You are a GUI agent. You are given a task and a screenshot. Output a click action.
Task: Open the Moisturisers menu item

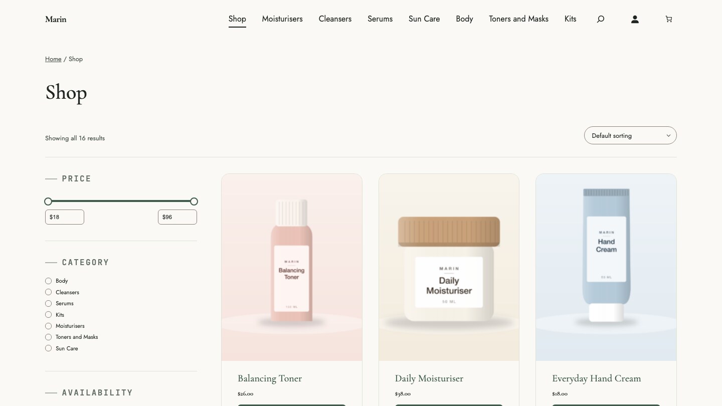pyautogui.click(x=282, y=19)
